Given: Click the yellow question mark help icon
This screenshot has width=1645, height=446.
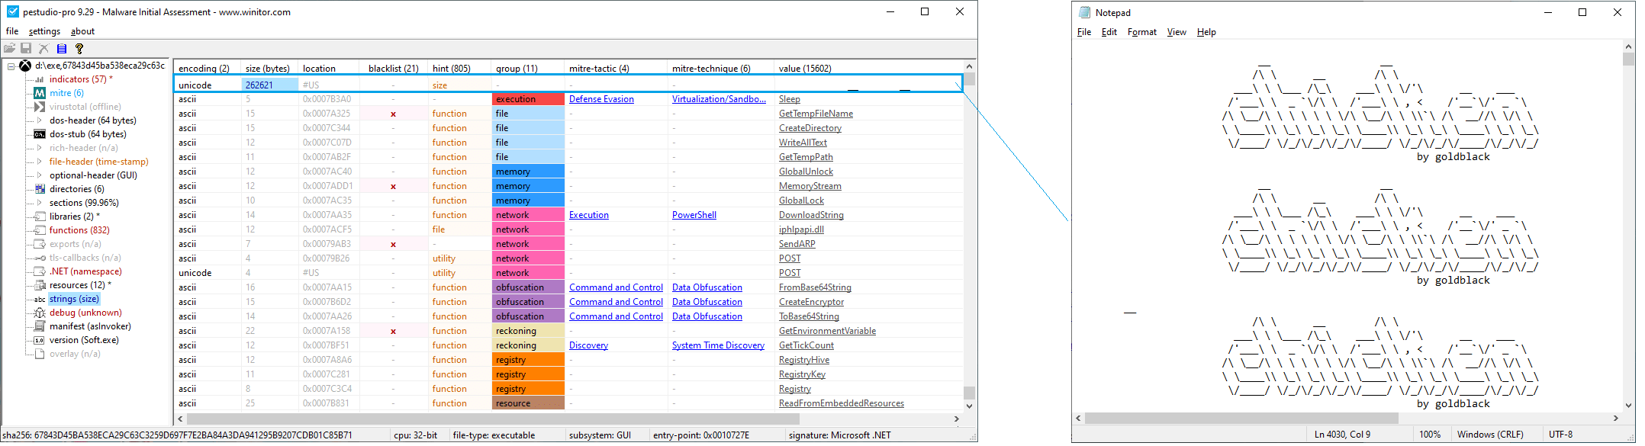Looking at the screenshot, I should click(79, 49).
